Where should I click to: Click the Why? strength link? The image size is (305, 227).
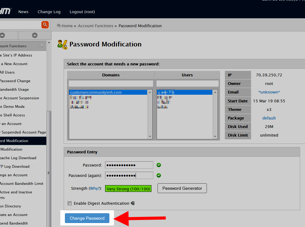coord(95,189)
